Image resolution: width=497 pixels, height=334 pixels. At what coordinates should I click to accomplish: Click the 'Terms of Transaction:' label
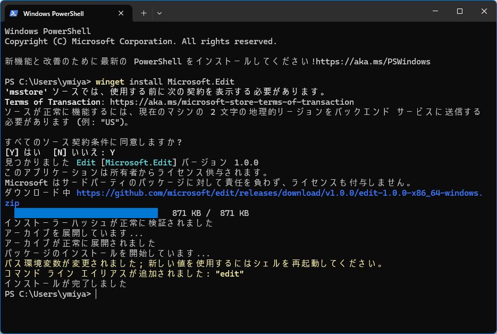click(55, 102)
